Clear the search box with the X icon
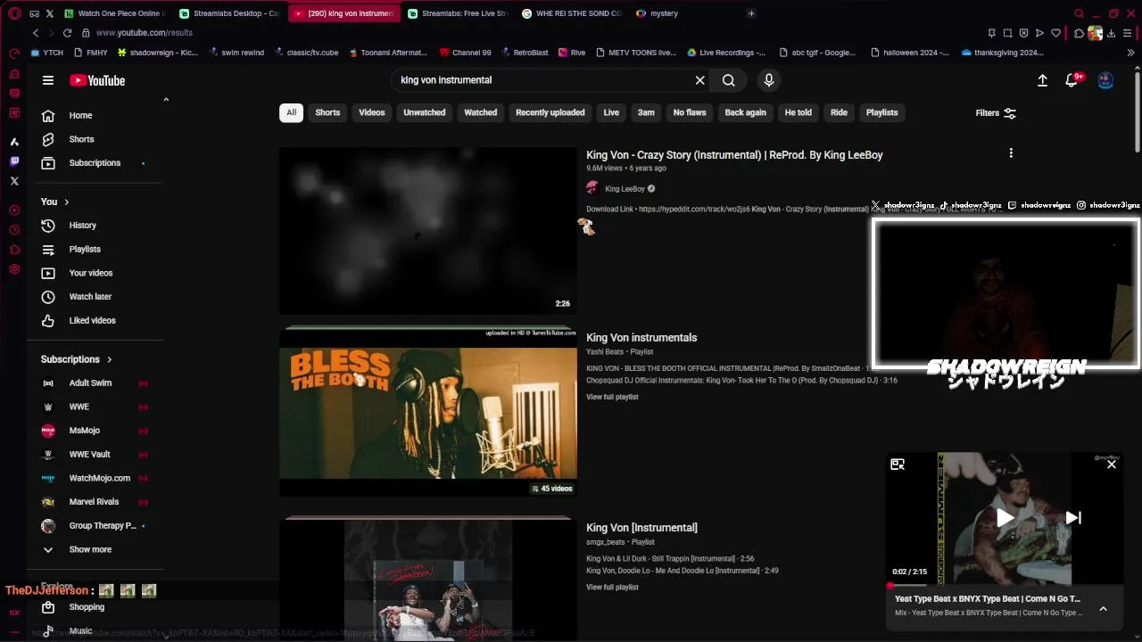The height and width of the screenshot is (642, 1142). pyautogui.click(x=700, y=80)
